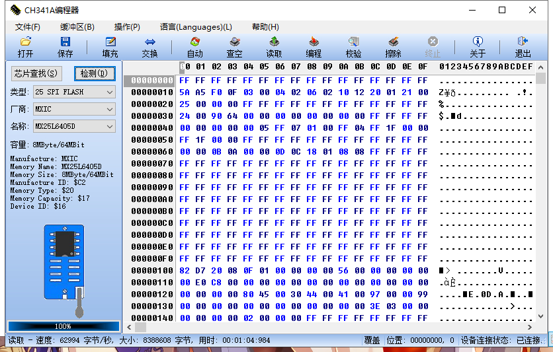Click the 检测(D) detect button
Screen dimensions: 553x352
click(x=95, y=73)
